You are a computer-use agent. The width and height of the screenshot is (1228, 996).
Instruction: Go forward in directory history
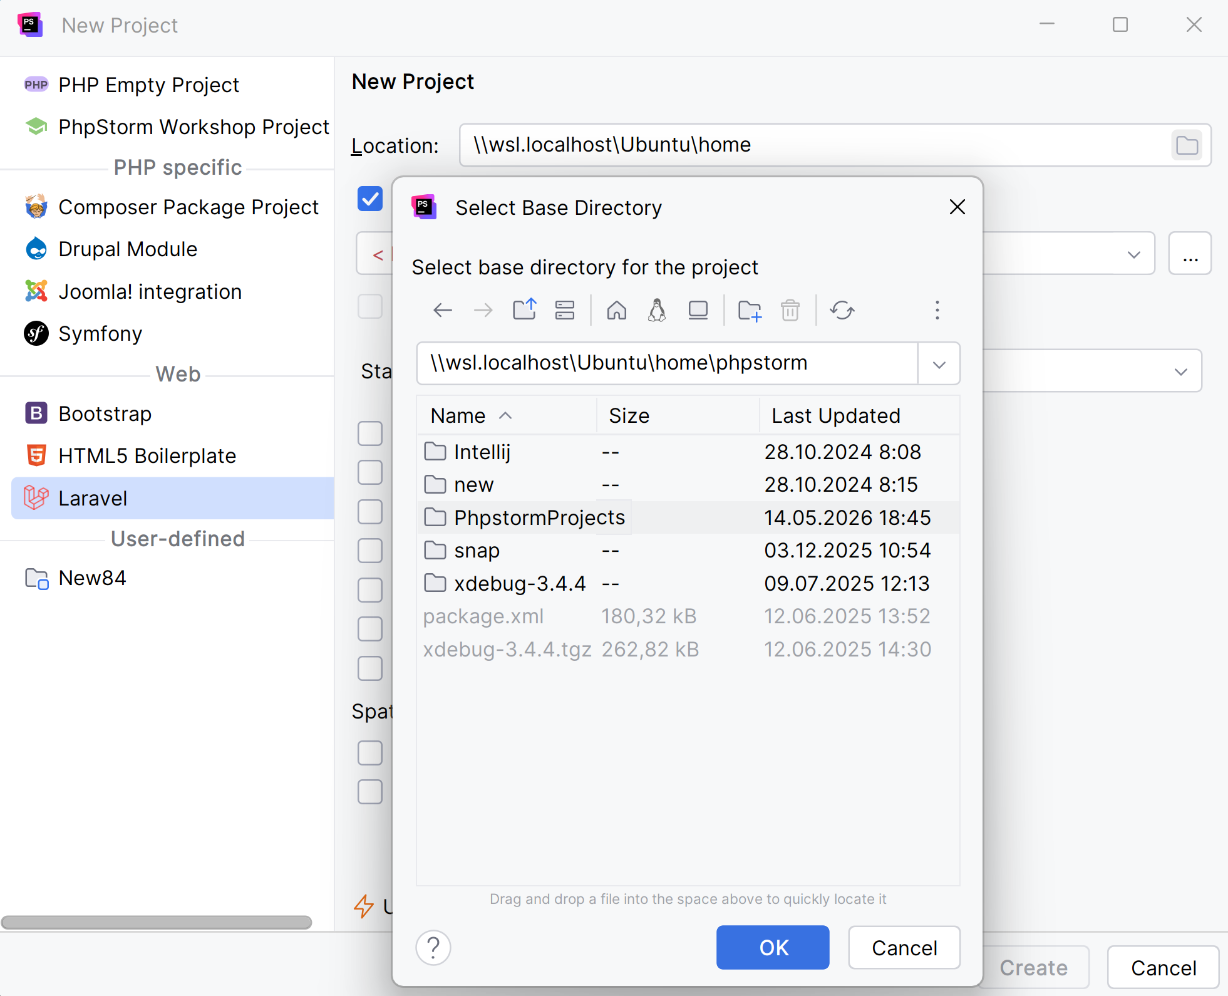click(x=483, y=310)
